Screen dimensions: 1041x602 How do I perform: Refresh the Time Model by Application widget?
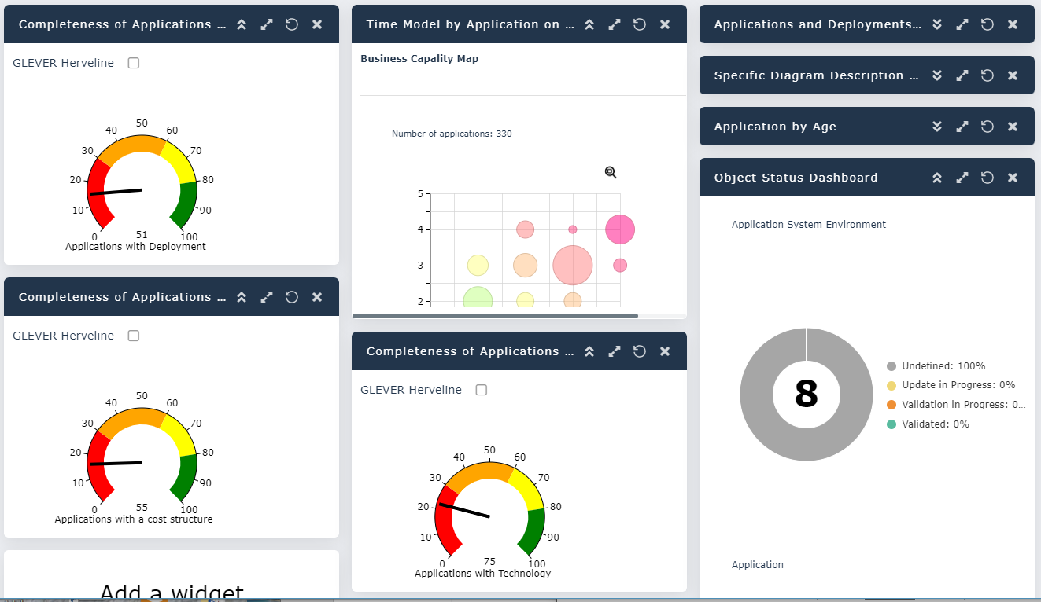640,24
